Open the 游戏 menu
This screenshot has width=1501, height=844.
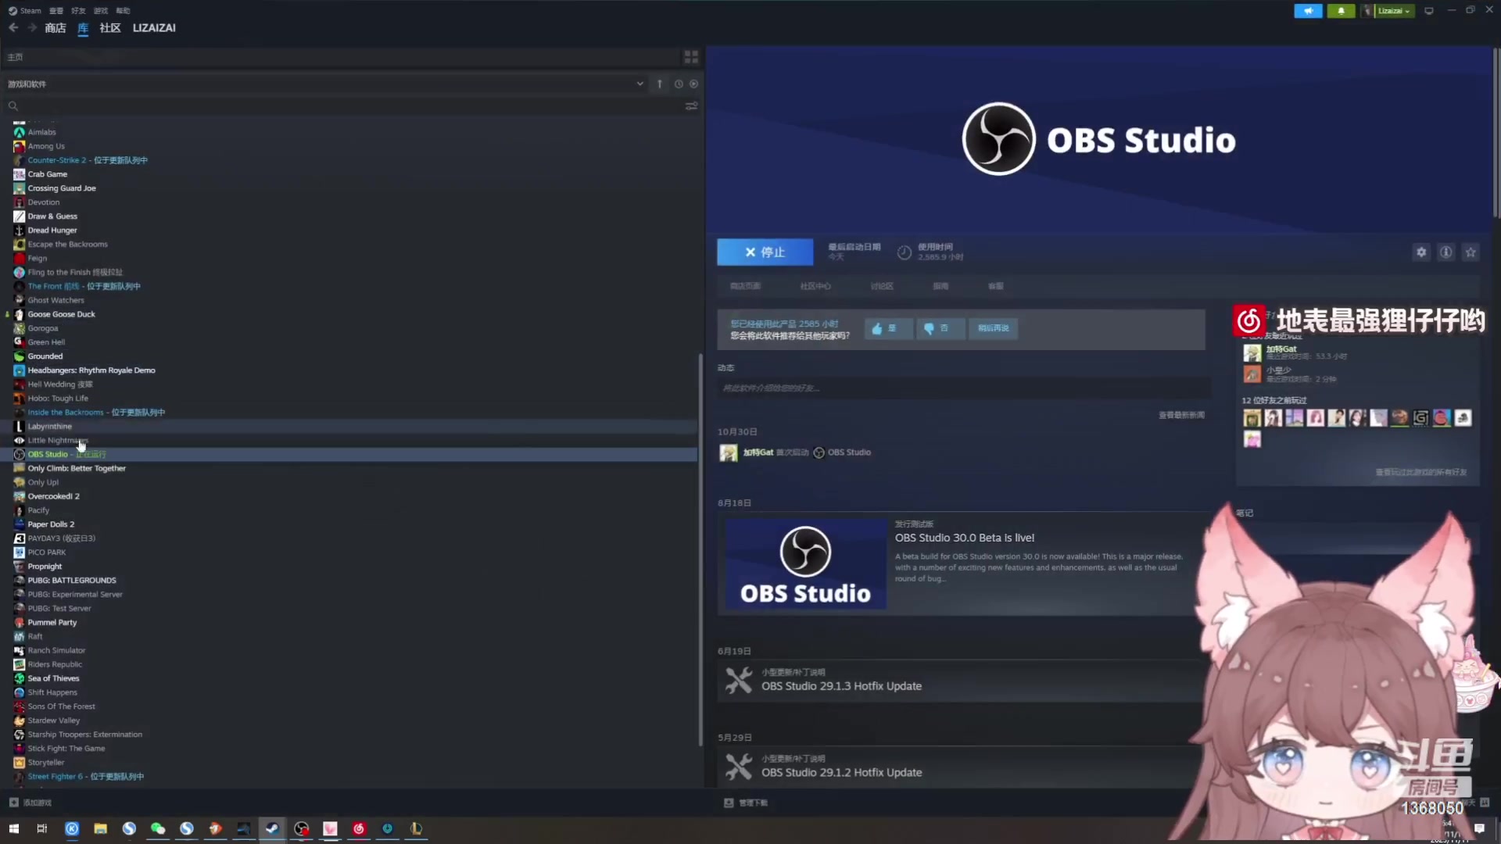click(x=101, y=11)
